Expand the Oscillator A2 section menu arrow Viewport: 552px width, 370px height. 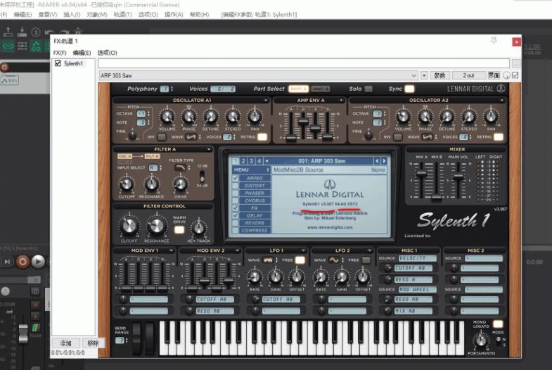point(501,101)
